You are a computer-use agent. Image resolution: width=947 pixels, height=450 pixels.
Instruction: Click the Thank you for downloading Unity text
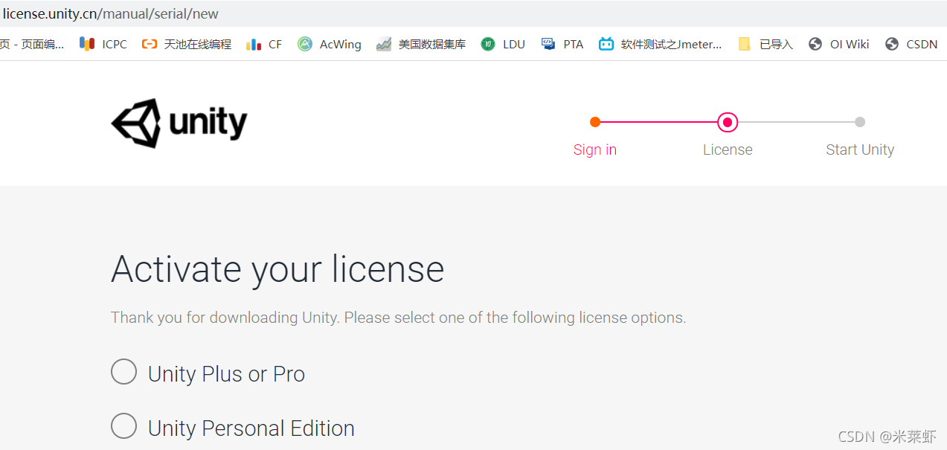tap(398, 318)
